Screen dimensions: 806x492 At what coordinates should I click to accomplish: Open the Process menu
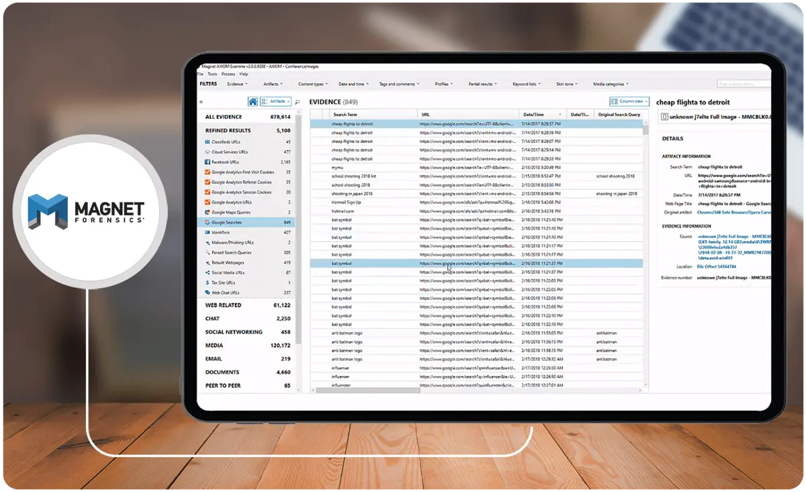(227, 75)
